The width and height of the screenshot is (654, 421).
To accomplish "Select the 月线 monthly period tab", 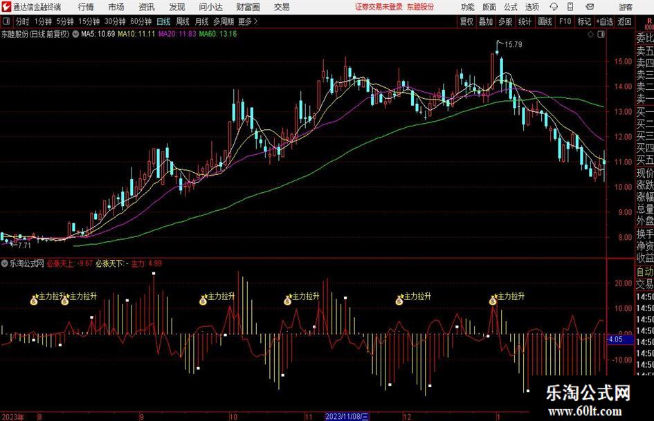I will (202, 21).
